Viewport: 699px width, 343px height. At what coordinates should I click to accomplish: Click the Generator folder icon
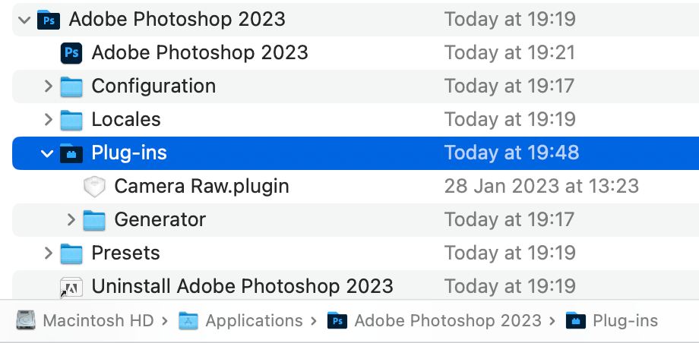pos(94,219)
